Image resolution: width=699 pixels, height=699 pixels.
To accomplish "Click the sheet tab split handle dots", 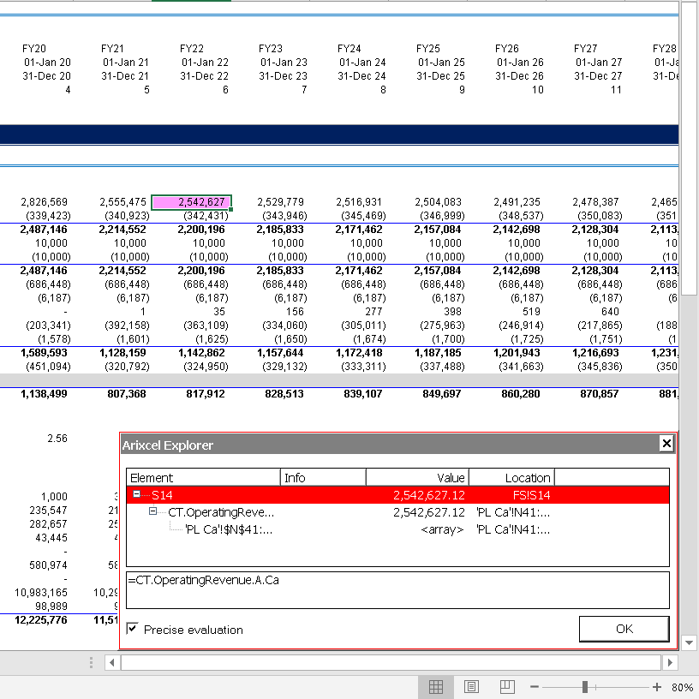I will tap(91, 662).
